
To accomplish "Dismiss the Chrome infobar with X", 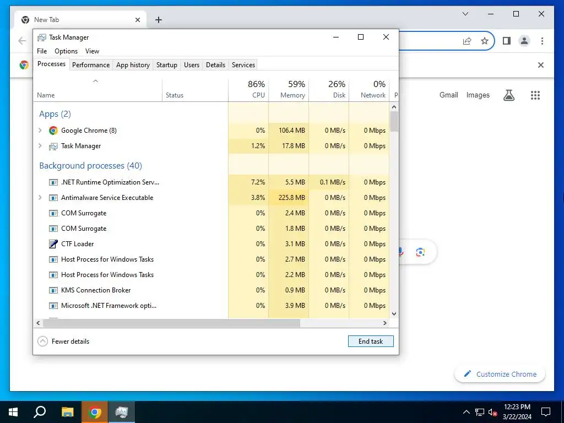I will tap(541, 65).
